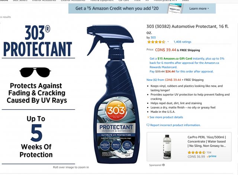This screenshot has height=175, width=238.
Task: Click Report incorrect product information
Action: 175,125
